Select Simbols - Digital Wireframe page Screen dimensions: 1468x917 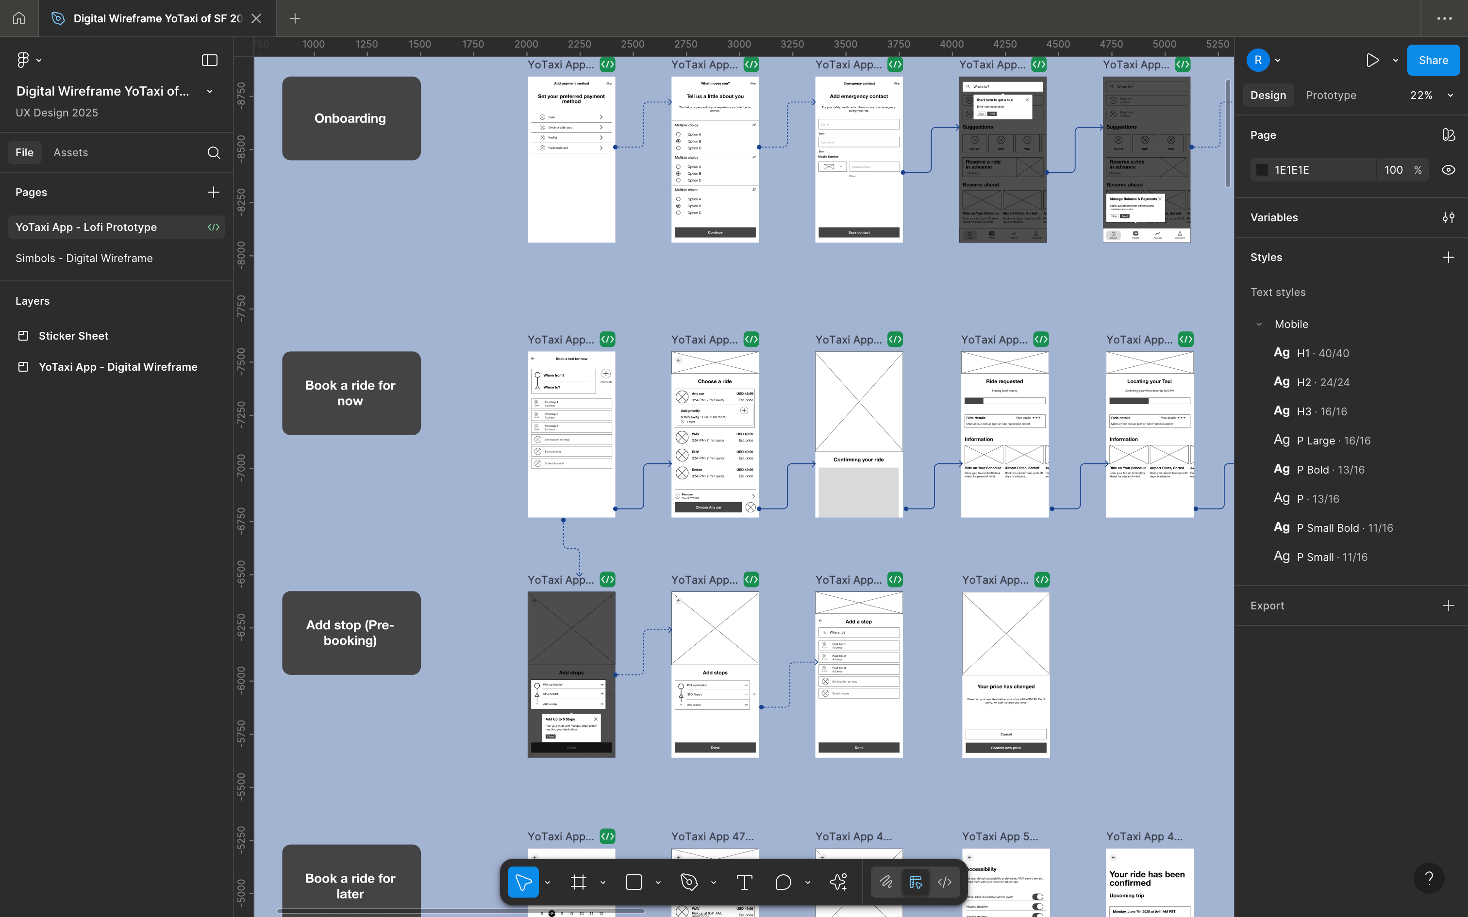click(x=83, y=258)
